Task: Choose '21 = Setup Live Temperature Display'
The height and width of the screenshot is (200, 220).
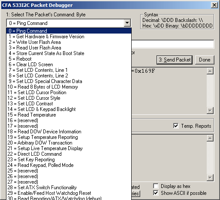Action: coord(69,148)
